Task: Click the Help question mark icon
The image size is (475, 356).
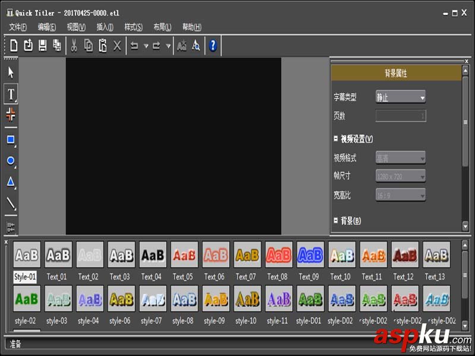Action: [x=213, y=45]
